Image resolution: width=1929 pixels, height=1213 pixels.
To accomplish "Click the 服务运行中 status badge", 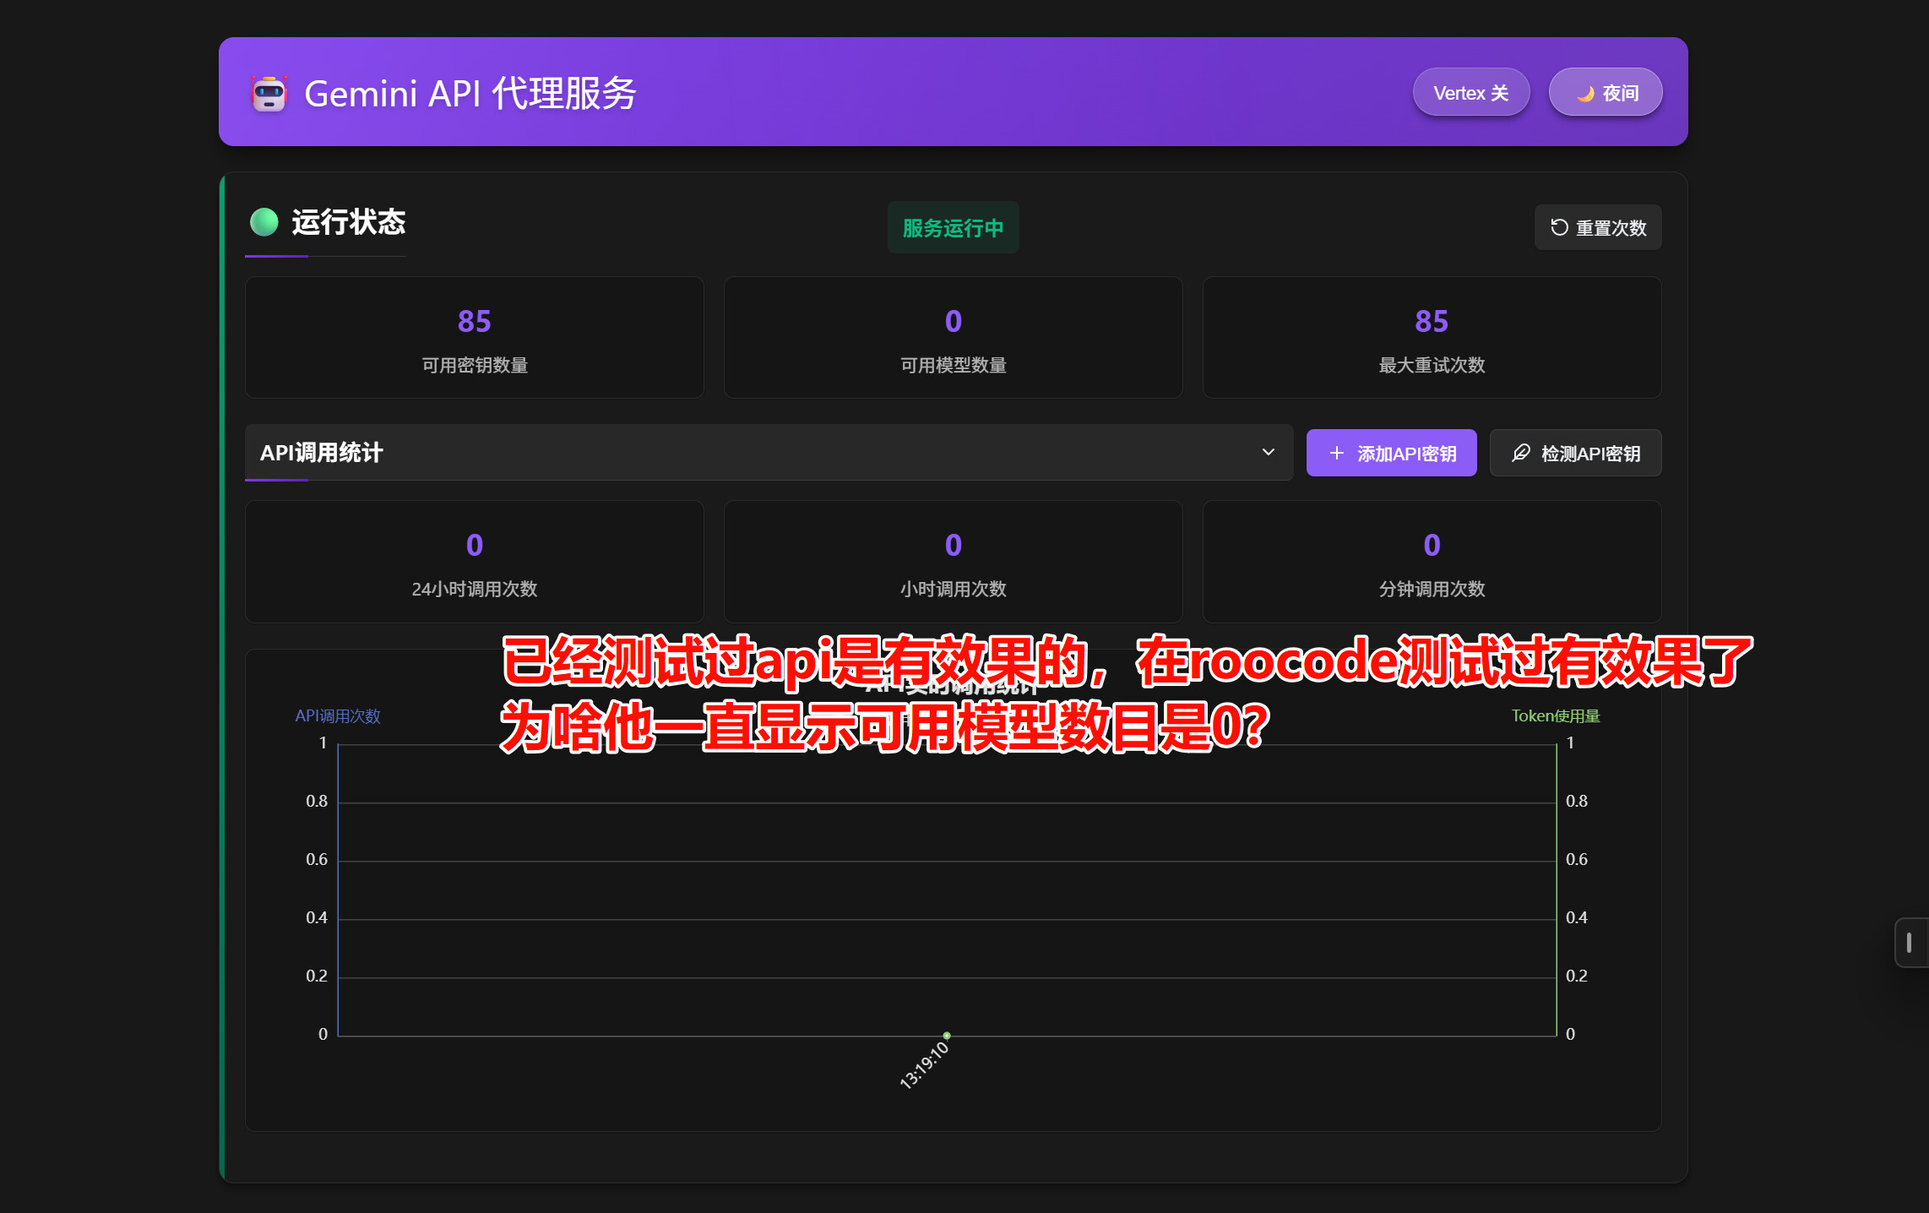I will 953,228.
